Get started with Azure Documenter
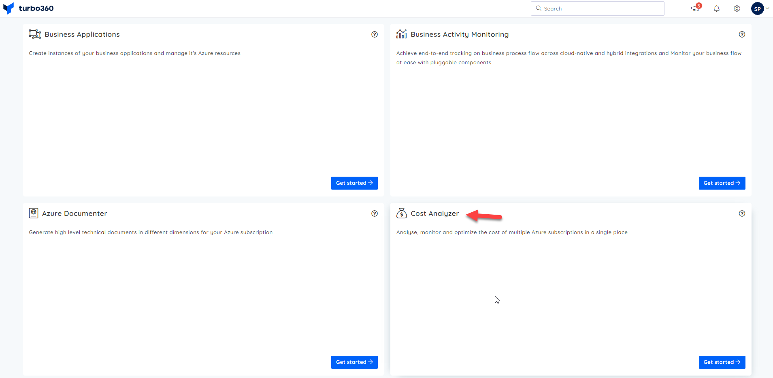 pos(354,362)
